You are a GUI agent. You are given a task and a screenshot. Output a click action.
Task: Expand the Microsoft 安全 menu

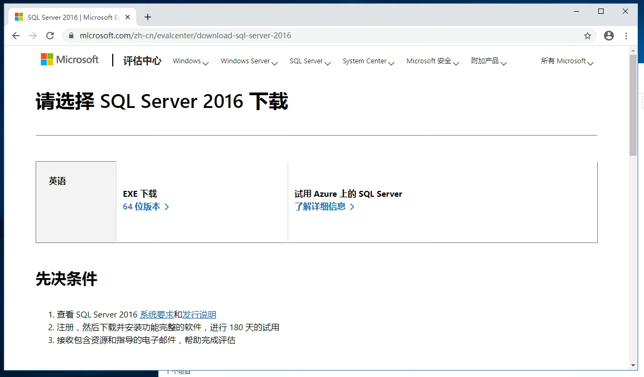[x=432, y=61]
